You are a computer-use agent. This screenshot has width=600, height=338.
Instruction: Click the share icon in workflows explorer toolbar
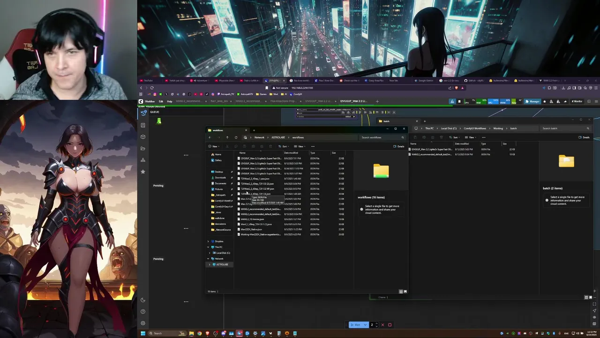262,146
